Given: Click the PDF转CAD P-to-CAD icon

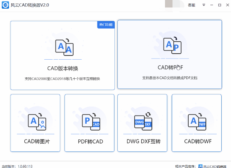Looking at the screenshot, I should (x=91, y=121).
